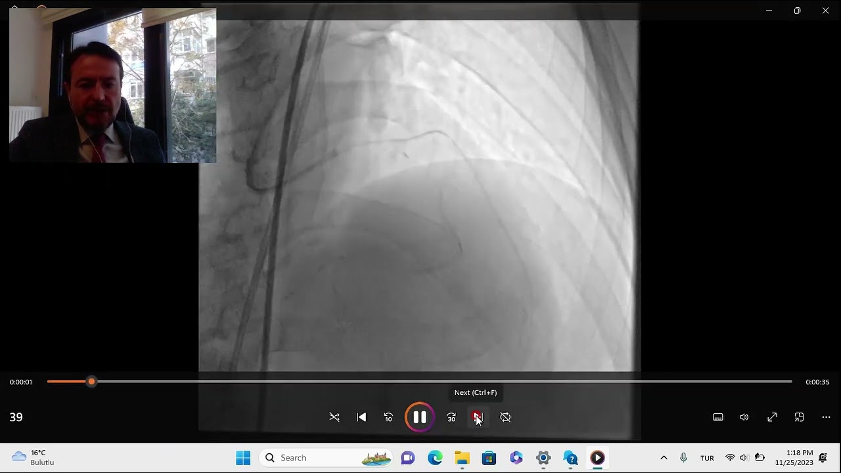Skip back 10 seconds
This screenshot has height=473, width=841.
[388, 417]
